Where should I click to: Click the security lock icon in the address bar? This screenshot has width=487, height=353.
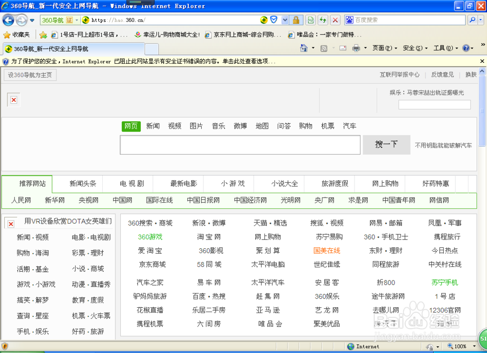tap(296, 20)
